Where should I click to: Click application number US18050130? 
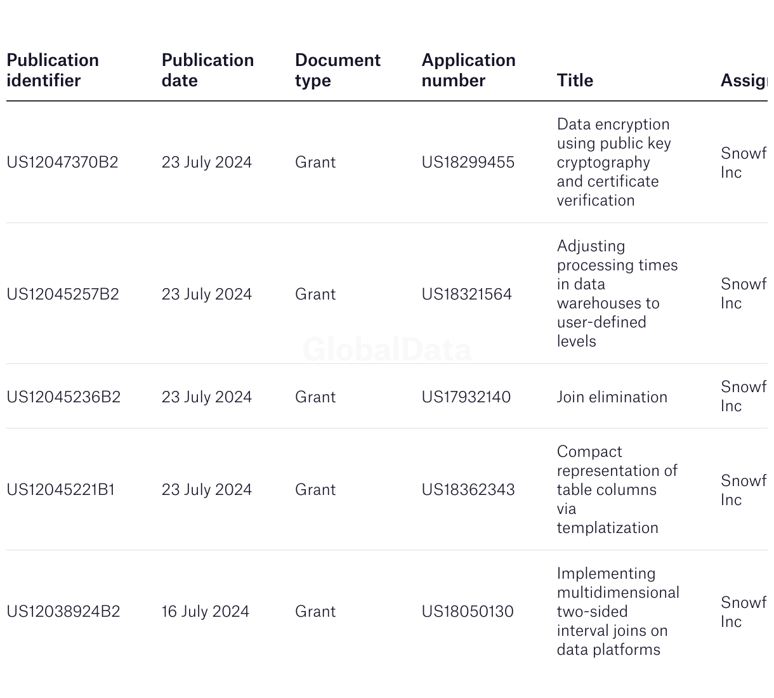[468, 612]
